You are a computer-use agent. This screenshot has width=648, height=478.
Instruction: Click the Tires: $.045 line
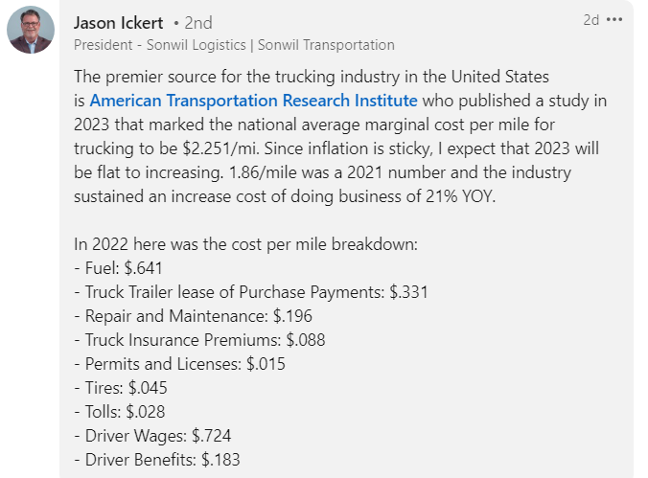point(119,388)
